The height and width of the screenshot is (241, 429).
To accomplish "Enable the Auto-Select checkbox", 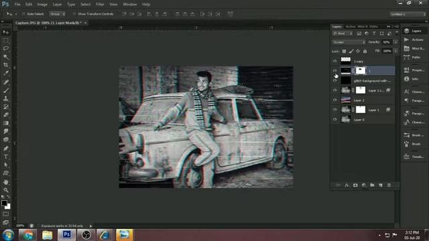I will 23,13.
